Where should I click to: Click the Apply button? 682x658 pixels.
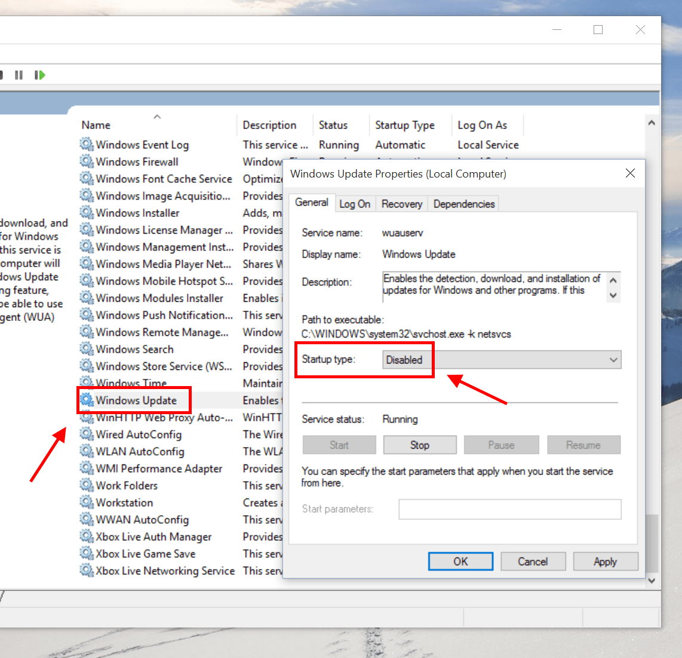pos(606,561)
